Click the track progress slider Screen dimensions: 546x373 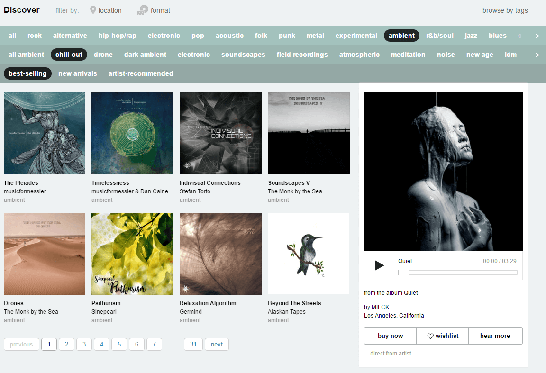coord(457,273)
